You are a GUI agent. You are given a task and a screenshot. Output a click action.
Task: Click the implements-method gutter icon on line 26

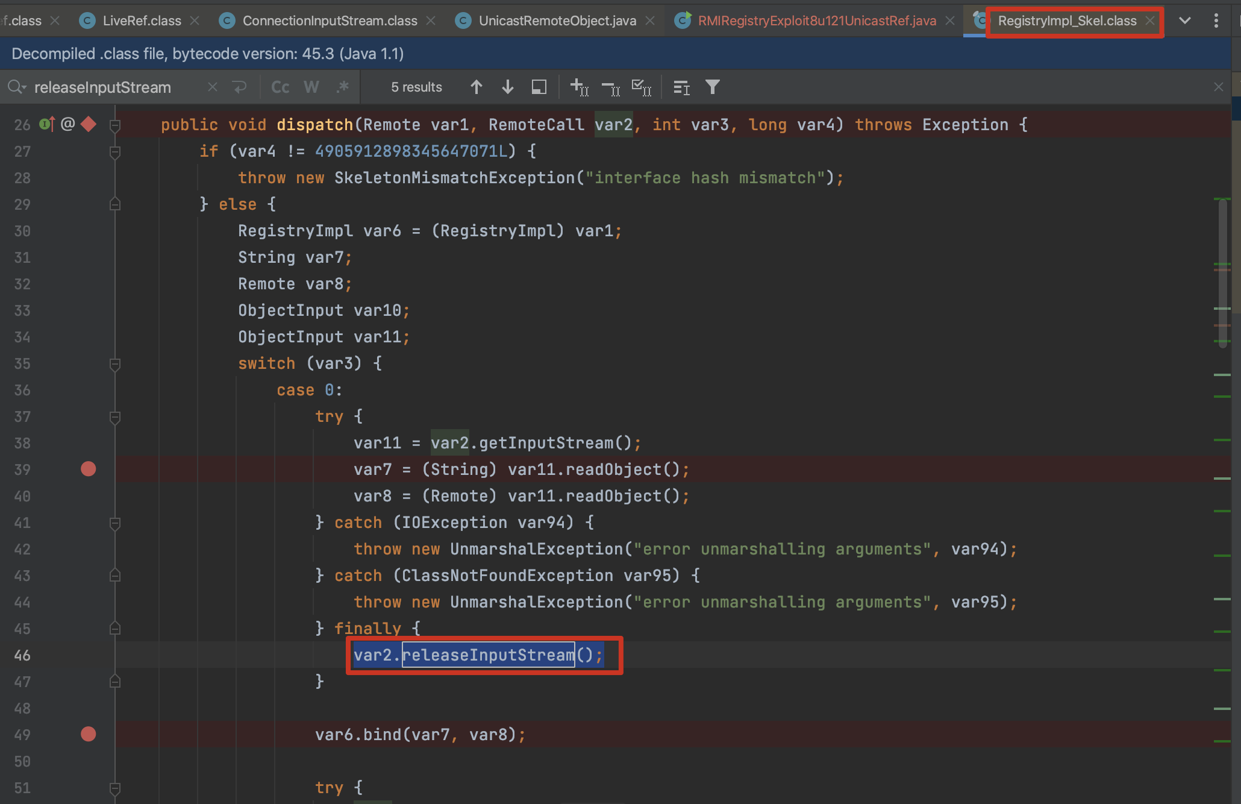(47, 124)
